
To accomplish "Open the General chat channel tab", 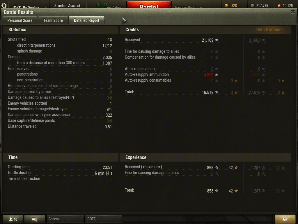I will [x=65, y=219].
